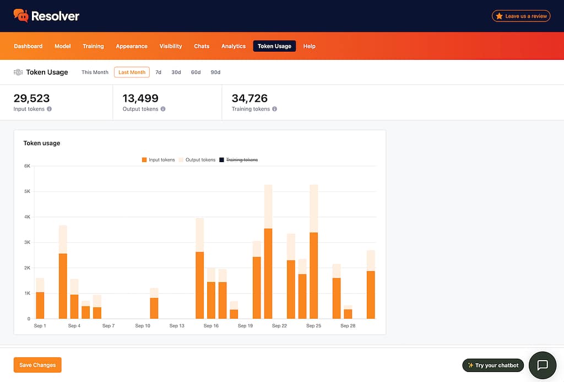This screenshot has height=382, width=564.
Task: Enable the Training tokens legend series
Action: click(x=238, y=160)
